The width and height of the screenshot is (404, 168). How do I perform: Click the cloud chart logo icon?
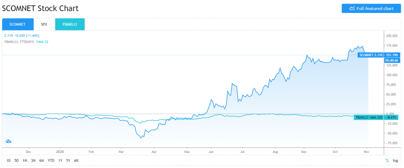[x=9, y=141]
